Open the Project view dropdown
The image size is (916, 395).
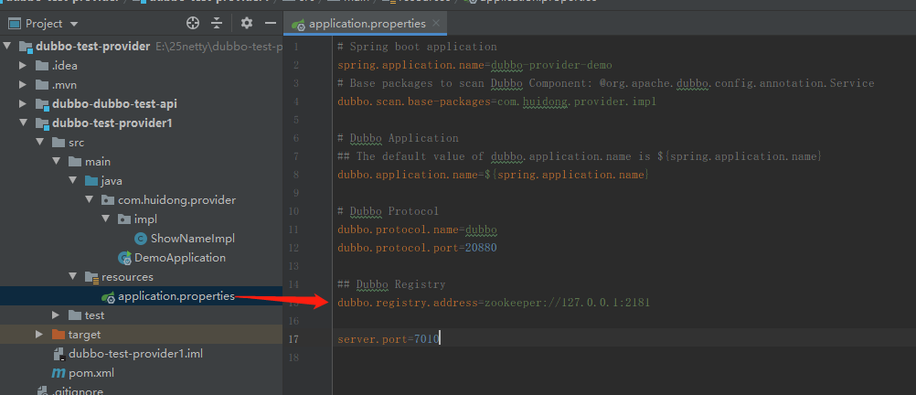point(74,24)
